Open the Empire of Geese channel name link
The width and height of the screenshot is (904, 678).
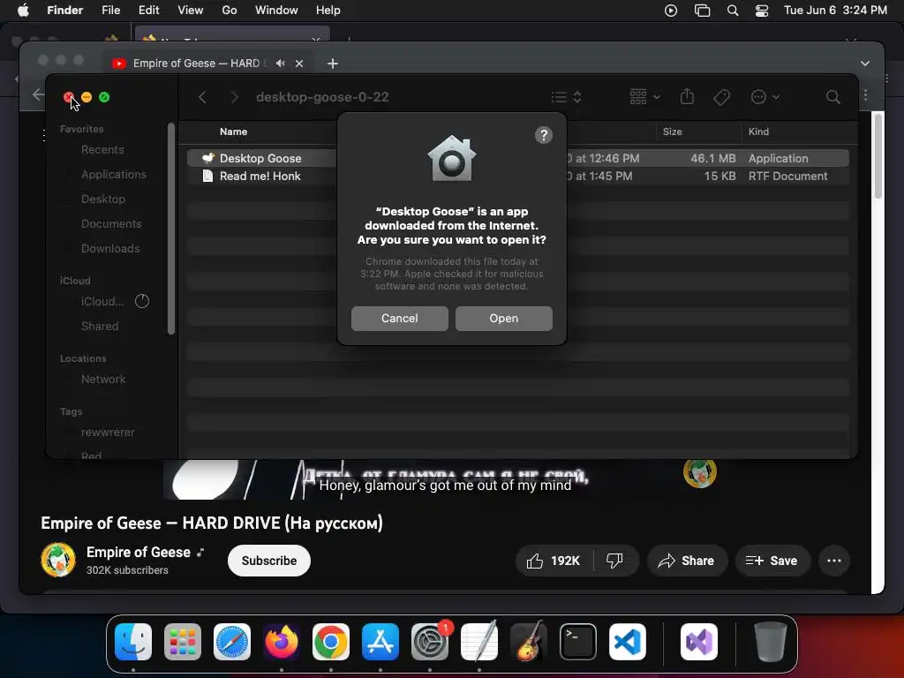click(139, 553)
